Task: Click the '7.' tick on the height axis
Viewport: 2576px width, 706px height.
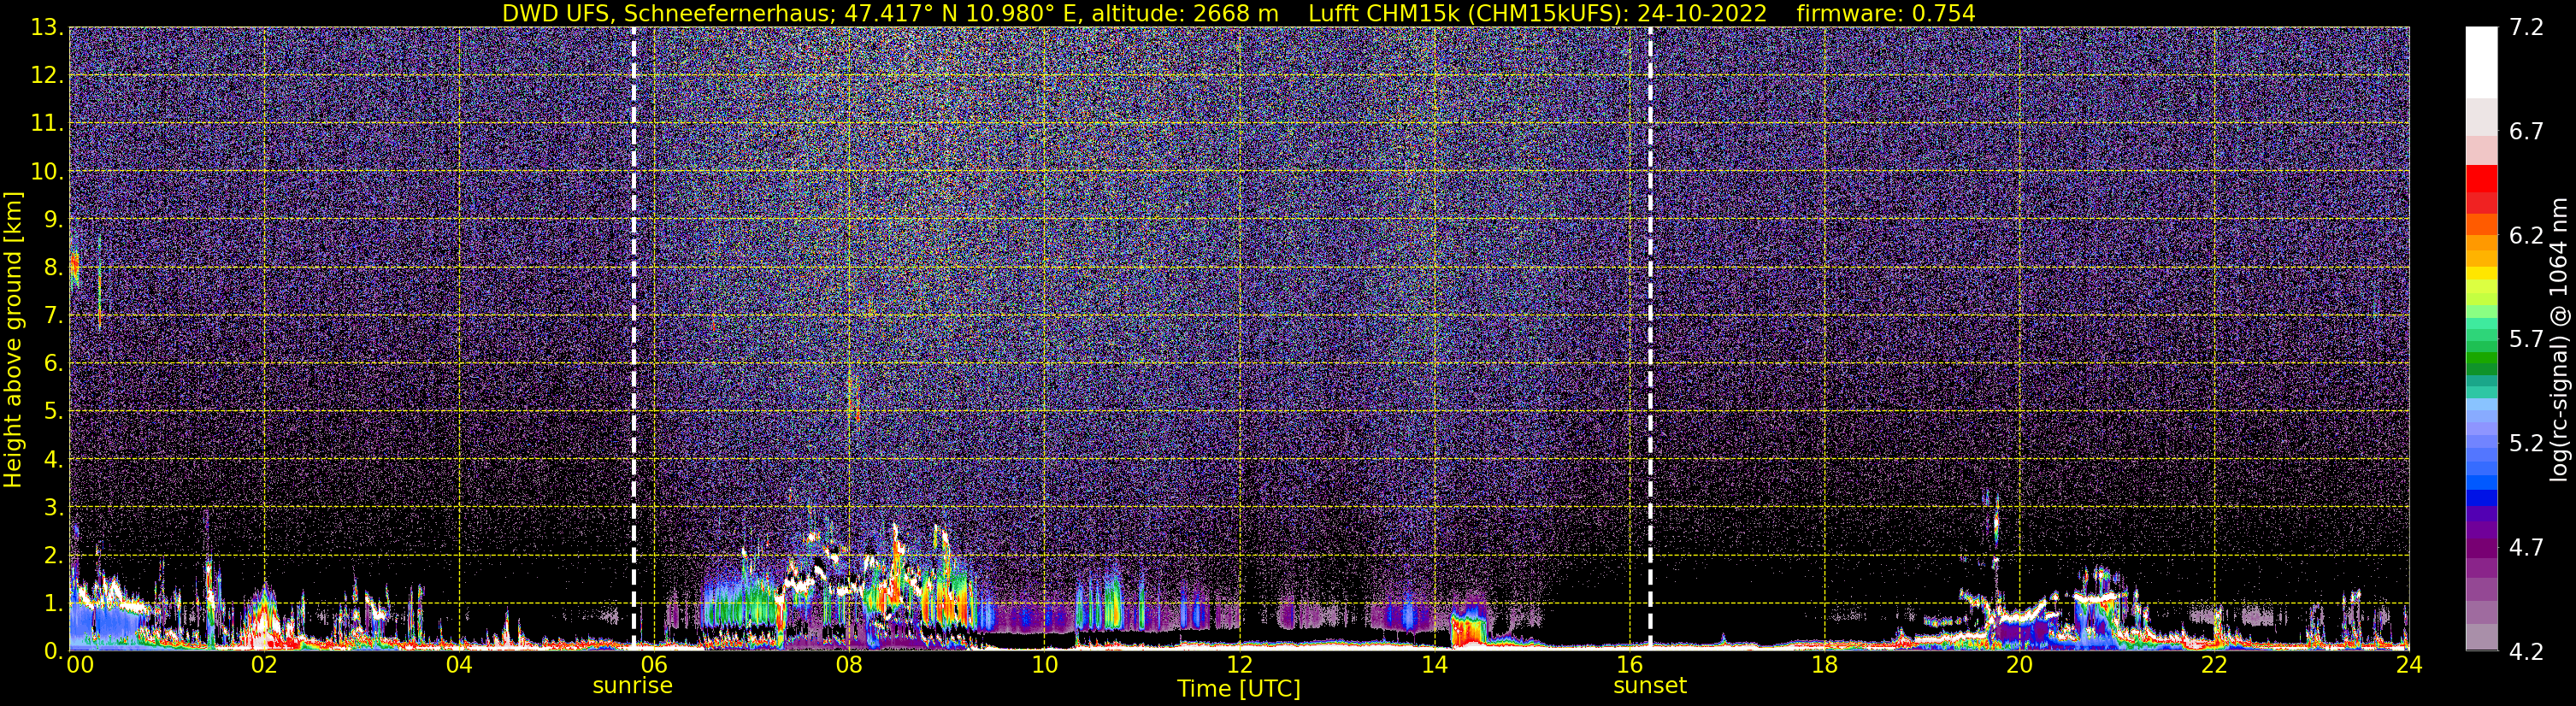Action: (x=53, y=316)
